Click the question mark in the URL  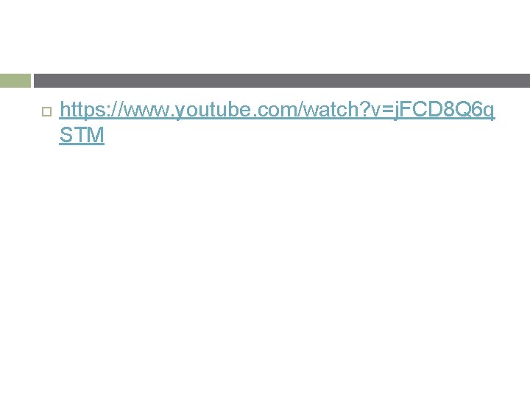coord(364,109)
